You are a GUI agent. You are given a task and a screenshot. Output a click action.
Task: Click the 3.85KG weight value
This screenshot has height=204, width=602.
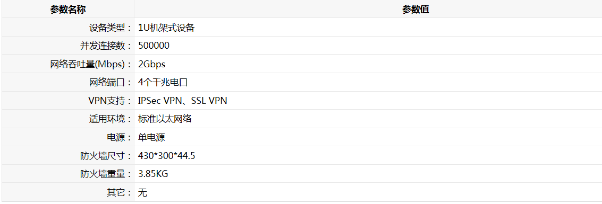coord(153,174)
